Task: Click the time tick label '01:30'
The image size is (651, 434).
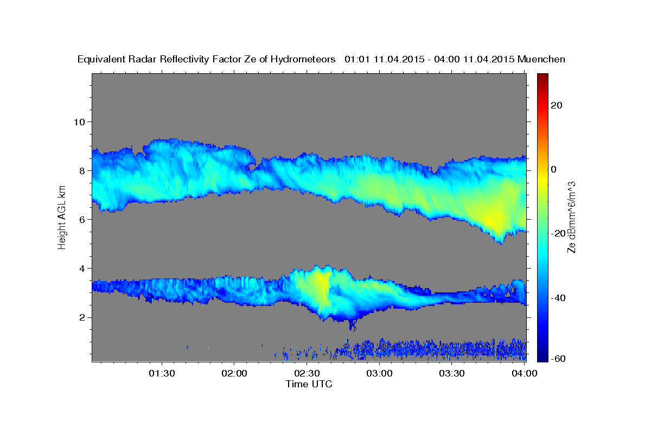Action: (162, 373)
